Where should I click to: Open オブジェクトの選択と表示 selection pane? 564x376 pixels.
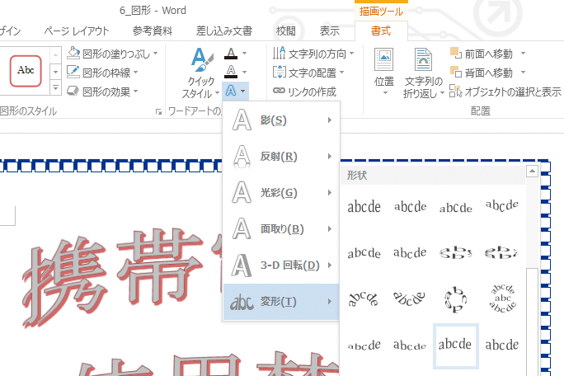click(x=505, y=92)
